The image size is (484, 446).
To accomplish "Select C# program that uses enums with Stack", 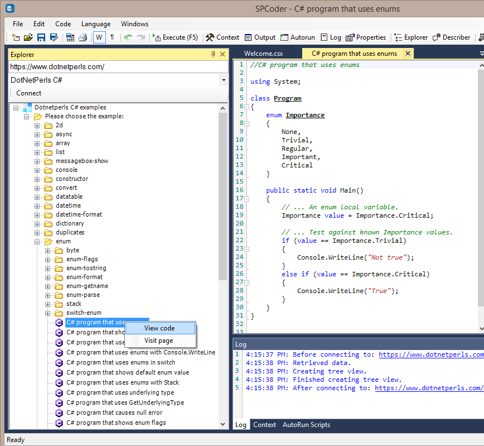I will (x=123, y=382).
